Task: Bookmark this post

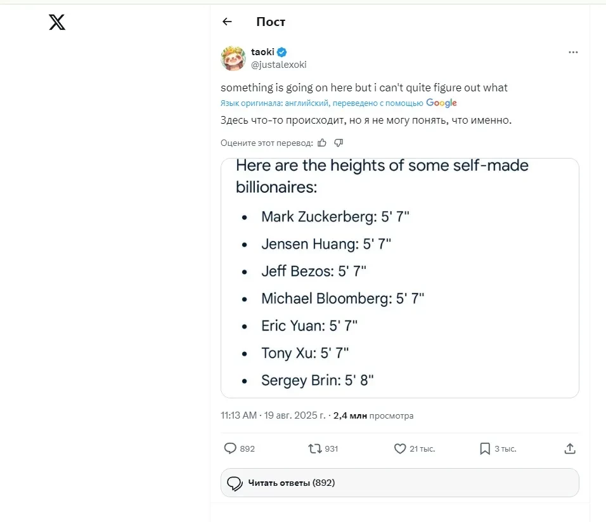Action: (x=485, y=448)
